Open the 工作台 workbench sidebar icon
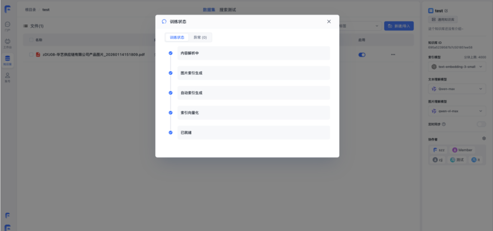 tap(7, 43)
